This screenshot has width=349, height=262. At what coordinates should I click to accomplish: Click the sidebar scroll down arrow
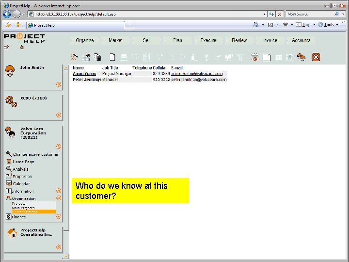(x=66, y=256)
